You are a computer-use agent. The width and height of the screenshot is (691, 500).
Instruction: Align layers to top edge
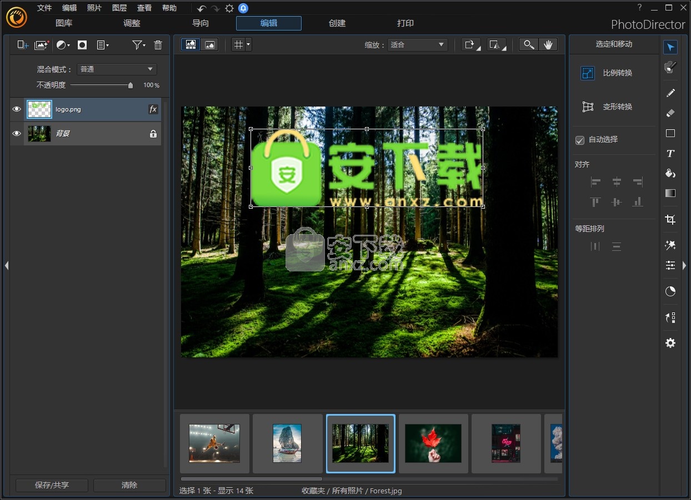[596, 202]
